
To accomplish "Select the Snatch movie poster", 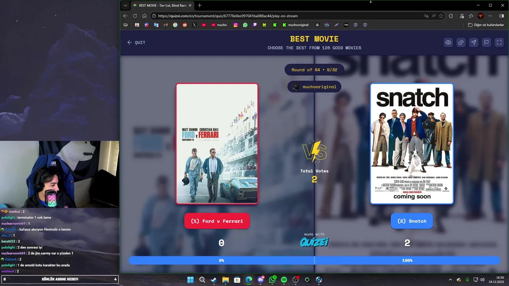I will 412,144.
